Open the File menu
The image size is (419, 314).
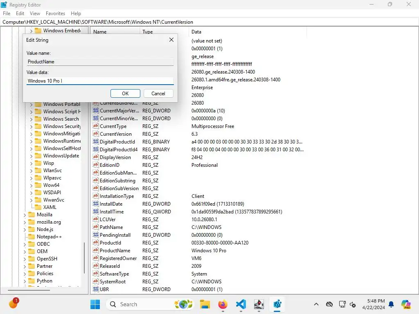(7, 13)
